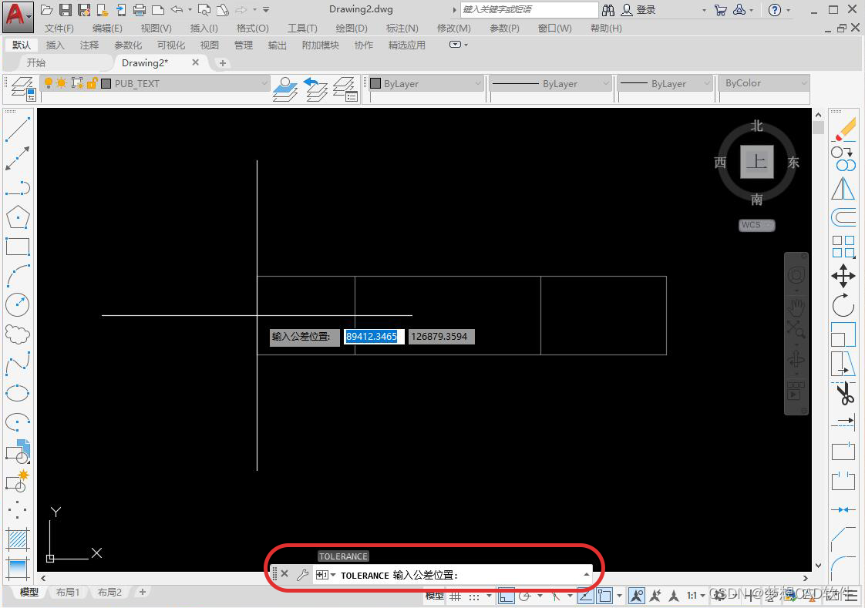The height and width of the screenshot is (608, 865).
Task: Expand command line history arrow
Action: [587, 575]
